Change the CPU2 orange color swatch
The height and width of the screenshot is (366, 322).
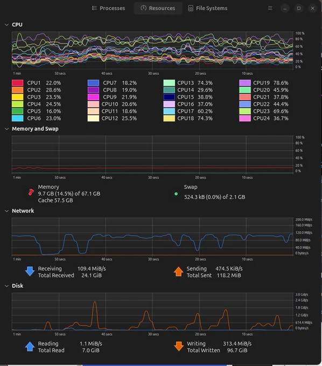click(18, 90)
